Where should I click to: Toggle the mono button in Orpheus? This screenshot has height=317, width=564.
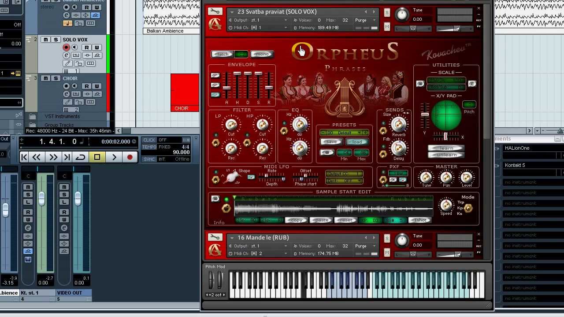point(262,54)
